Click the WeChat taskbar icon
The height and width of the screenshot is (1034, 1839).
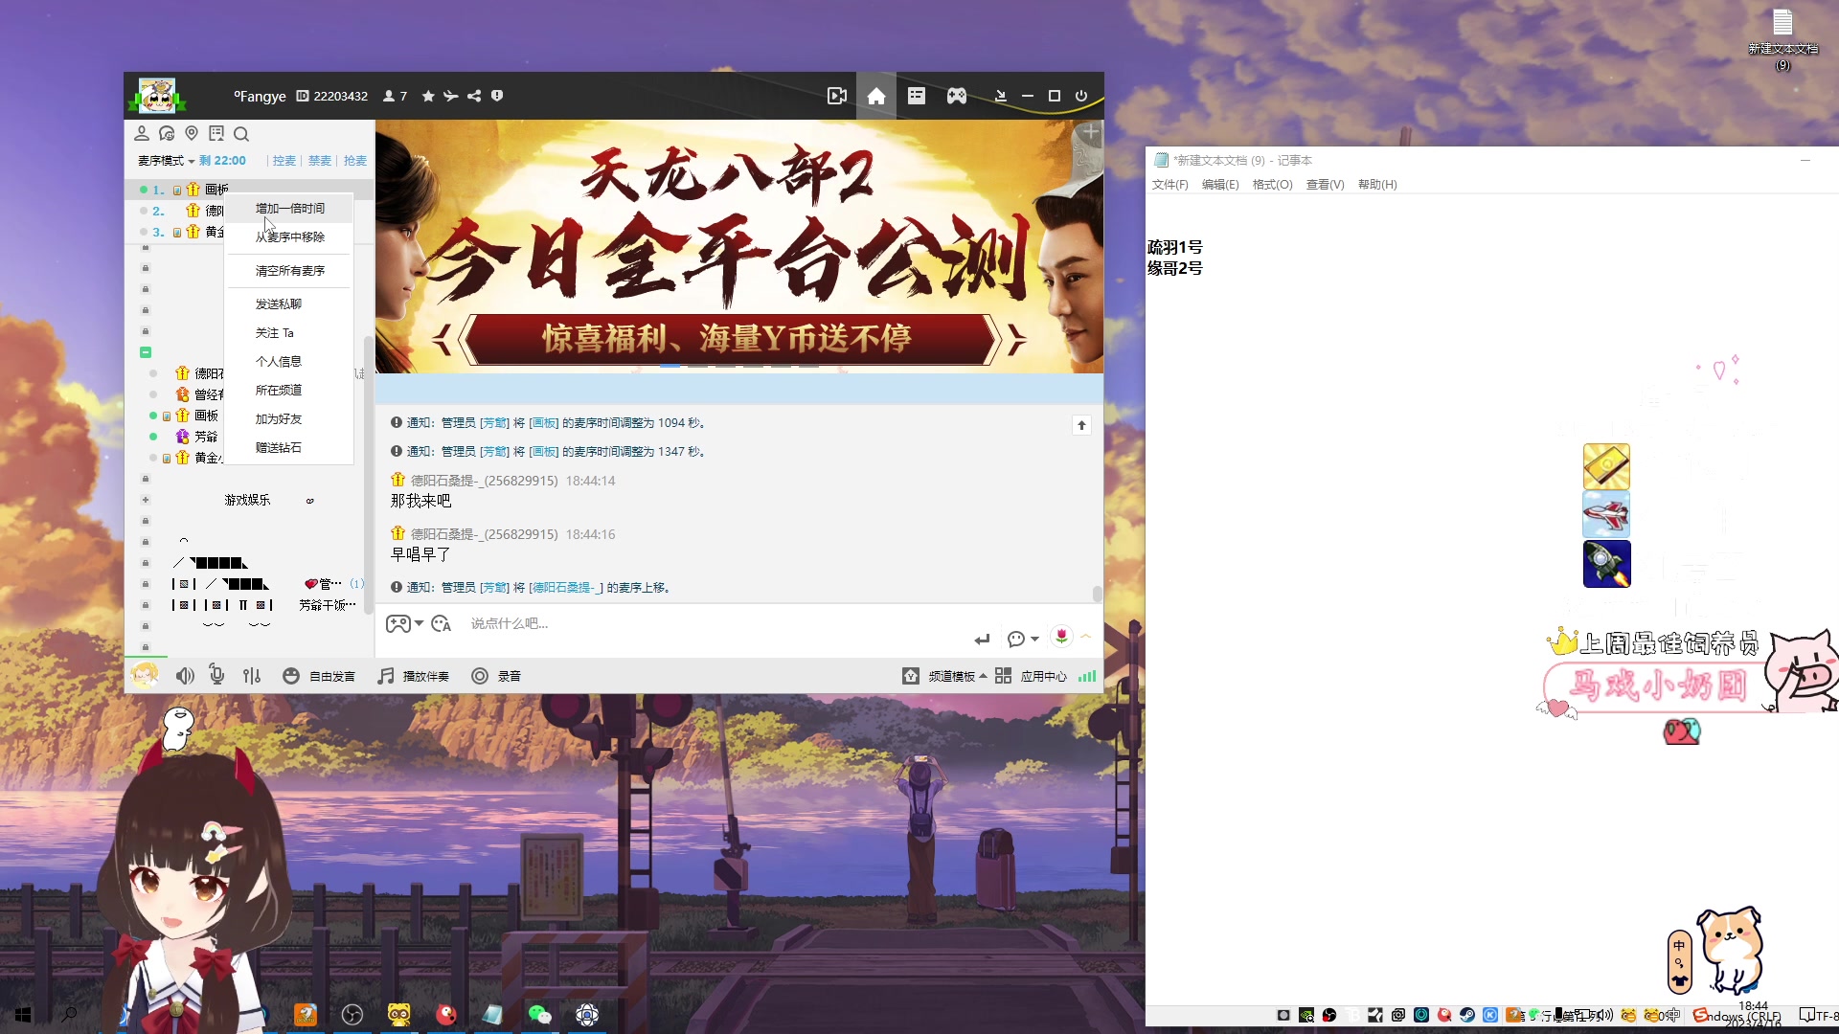(x=540, y=1015)
